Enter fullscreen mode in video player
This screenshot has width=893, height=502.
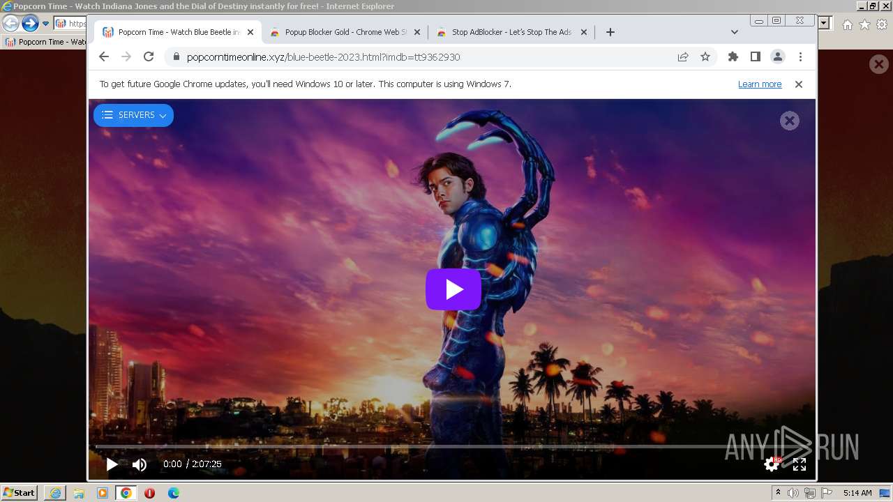pos(800,464)
